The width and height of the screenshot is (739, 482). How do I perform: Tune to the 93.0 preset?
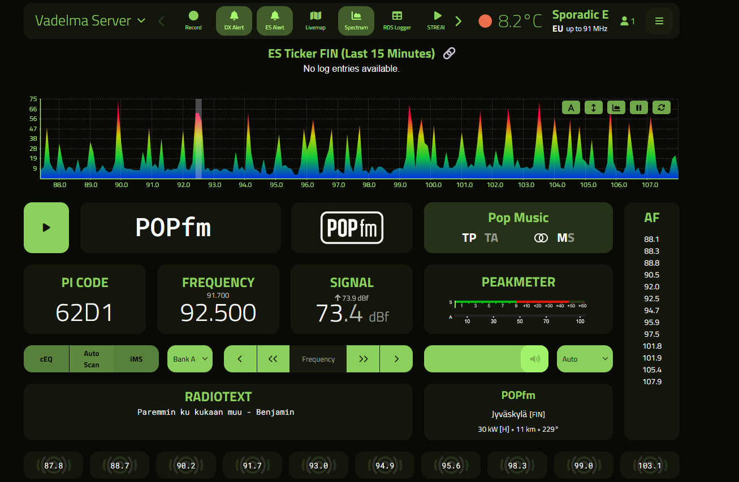(x=318, y=466)
